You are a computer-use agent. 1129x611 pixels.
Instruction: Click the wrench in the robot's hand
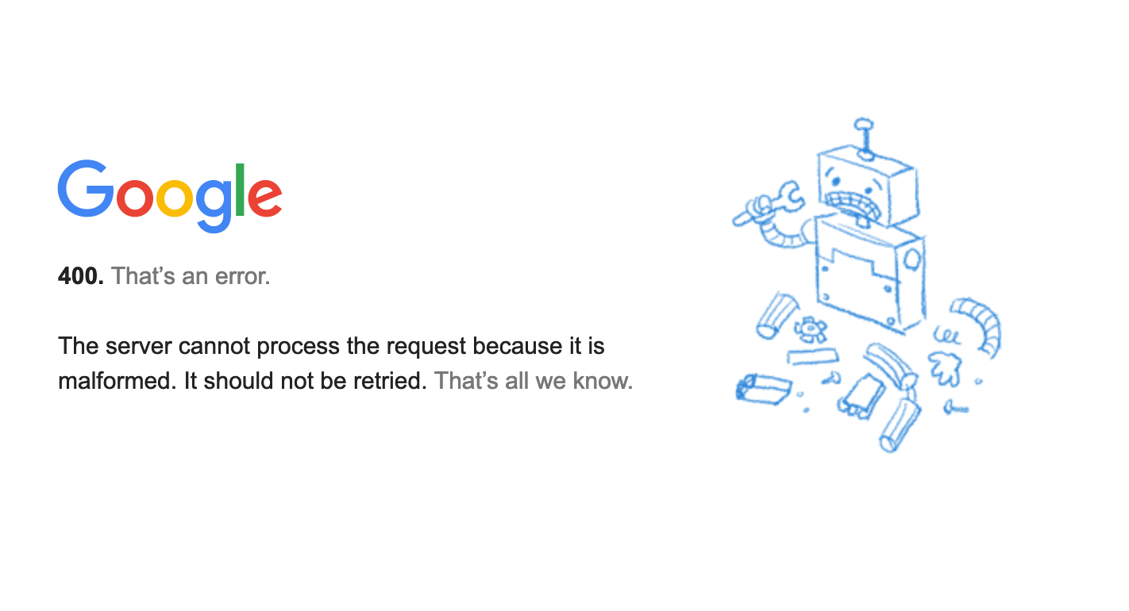coord(768,204)
